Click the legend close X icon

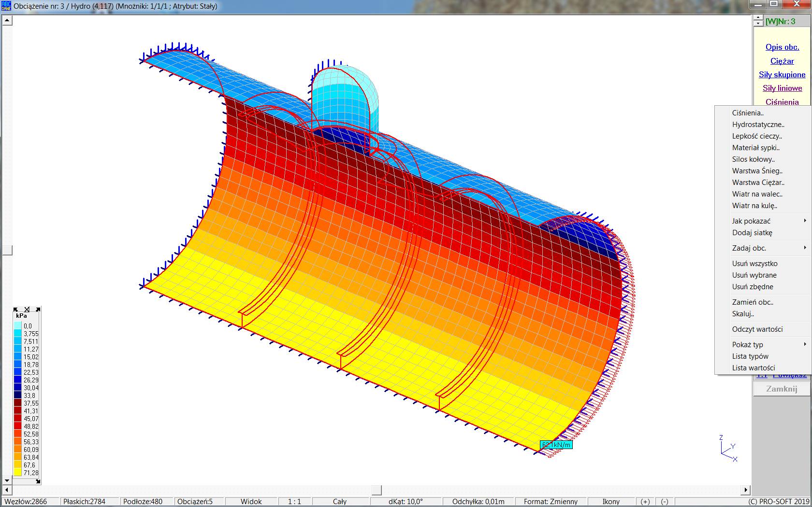coord(27,310)
